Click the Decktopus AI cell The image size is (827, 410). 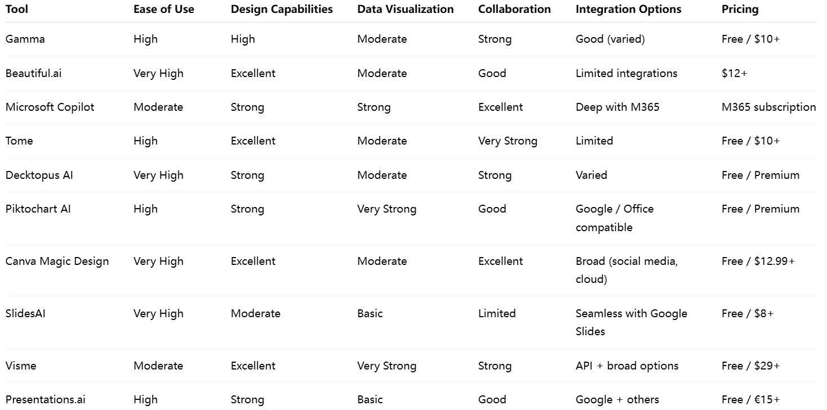(x=39, y=175)
